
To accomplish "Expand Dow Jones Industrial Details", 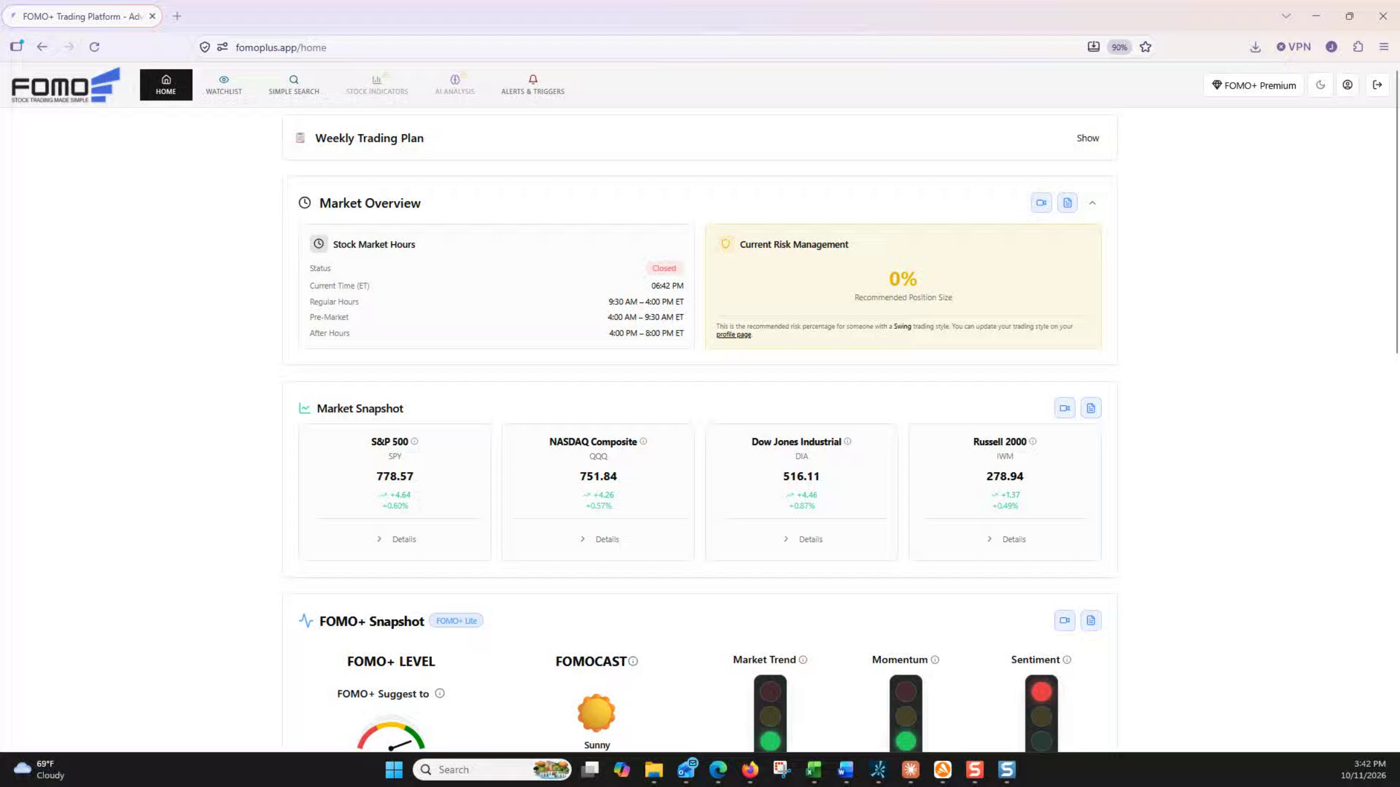I will 803,539.
